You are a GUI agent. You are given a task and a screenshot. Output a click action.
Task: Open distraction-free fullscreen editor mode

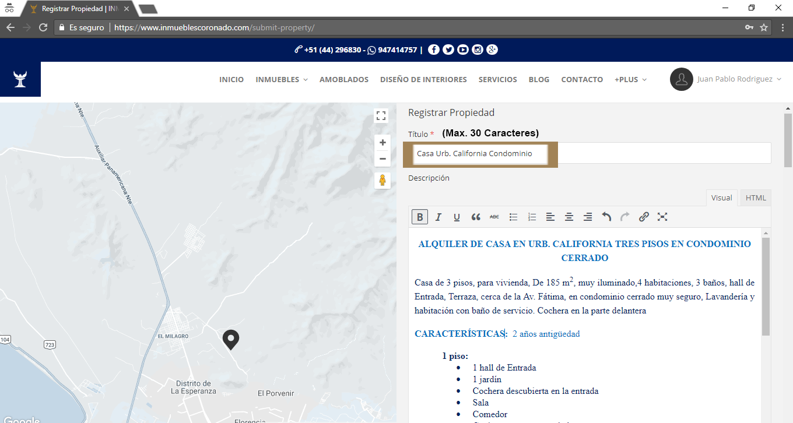(662, 217)
